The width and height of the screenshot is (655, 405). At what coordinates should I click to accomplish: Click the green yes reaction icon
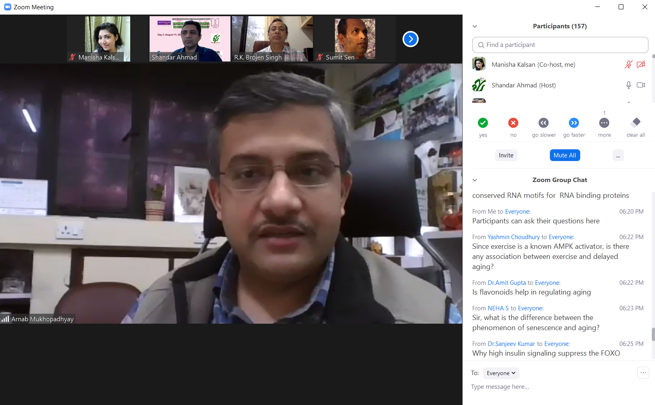[x=483, y=123]
